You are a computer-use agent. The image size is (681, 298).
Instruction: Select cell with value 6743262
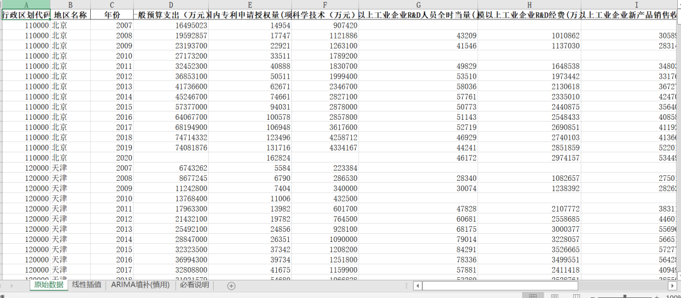pos(171,168)
